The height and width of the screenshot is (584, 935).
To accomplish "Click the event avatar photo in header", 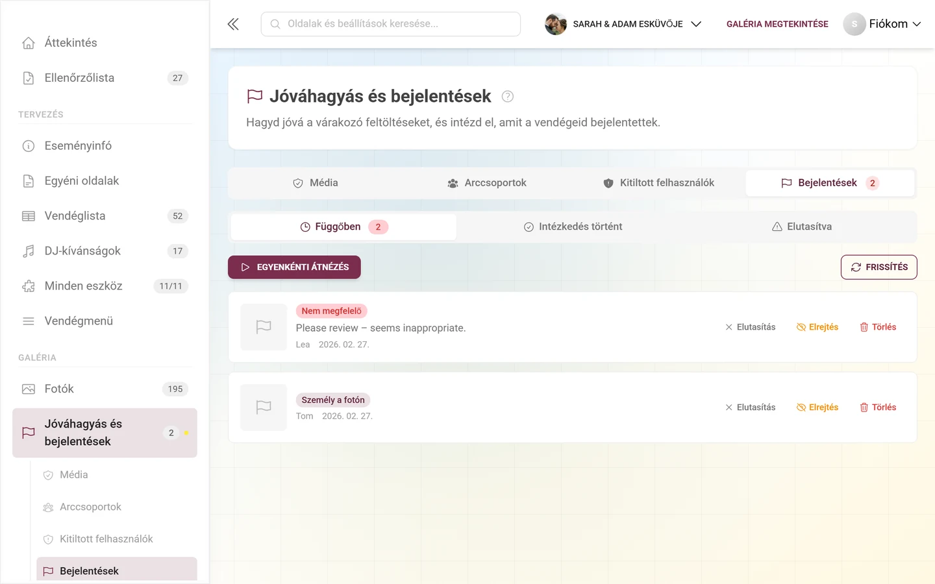I will [556, 24].
